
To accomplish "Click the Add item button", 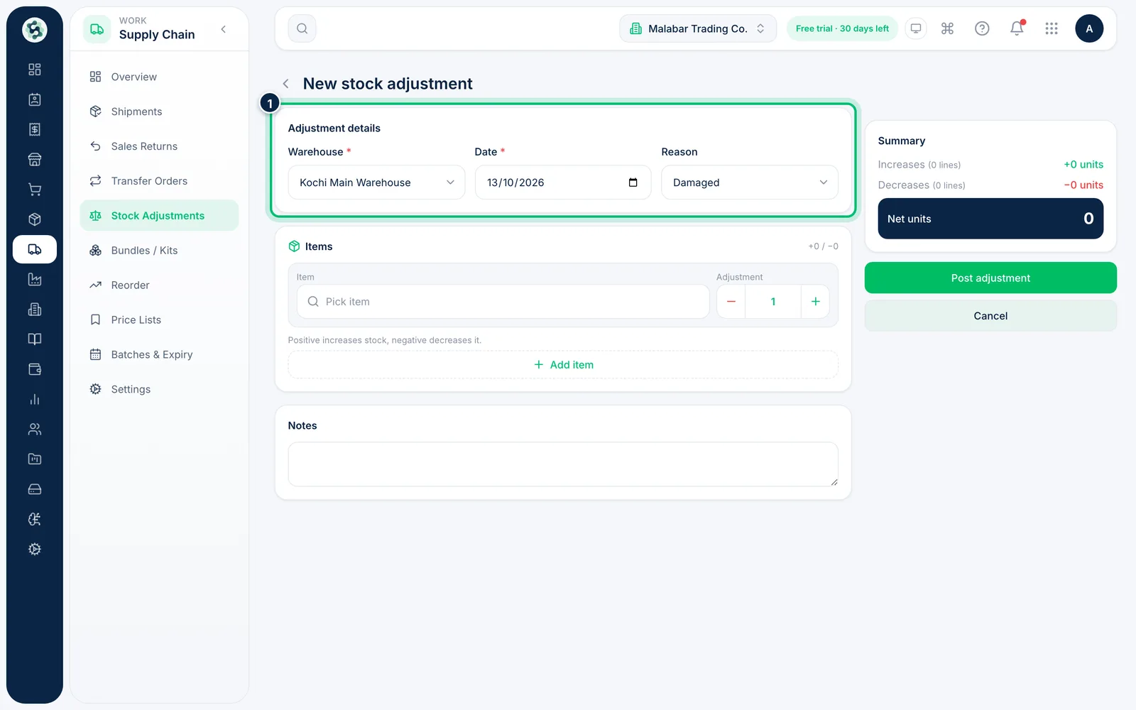I will point(563,365).
